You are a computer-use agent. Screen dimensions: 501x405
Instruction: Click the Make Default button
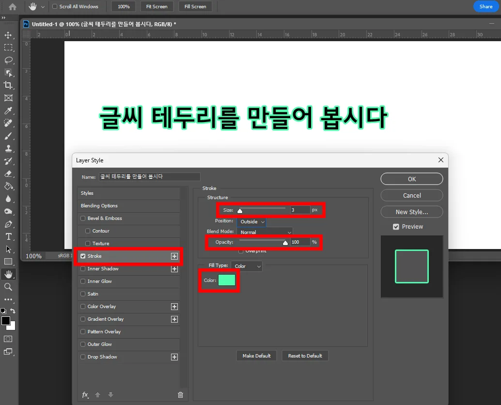pyautogui.click(x=256, y=355)
